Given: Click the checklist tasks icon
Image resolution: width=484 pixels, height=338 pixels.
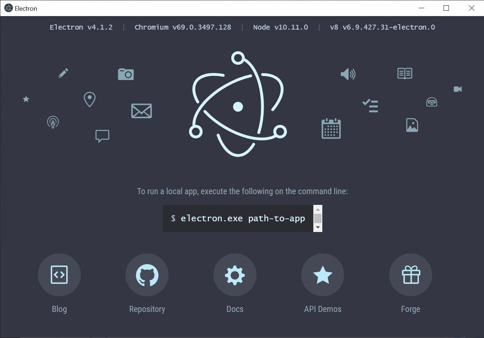Looking at the screenshot, I should (371, 106).
